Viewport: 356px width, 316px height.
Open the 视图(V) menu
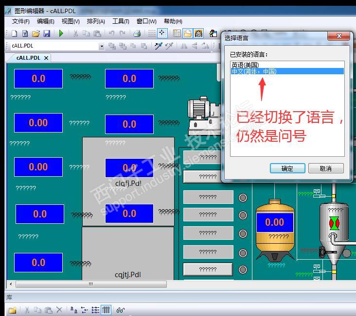[71, 21]
